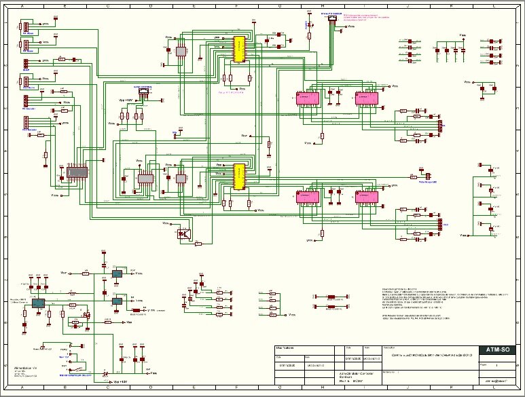The width and height of the screenshot is (525, 397).
Task: Click the power on/off switch symbol
Action: tap(77, 369)
